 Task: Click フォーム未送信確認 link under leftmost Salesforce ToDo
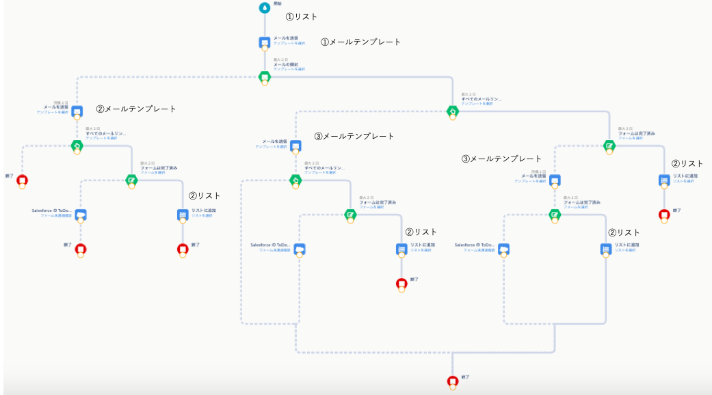click(x=56, y=216)
